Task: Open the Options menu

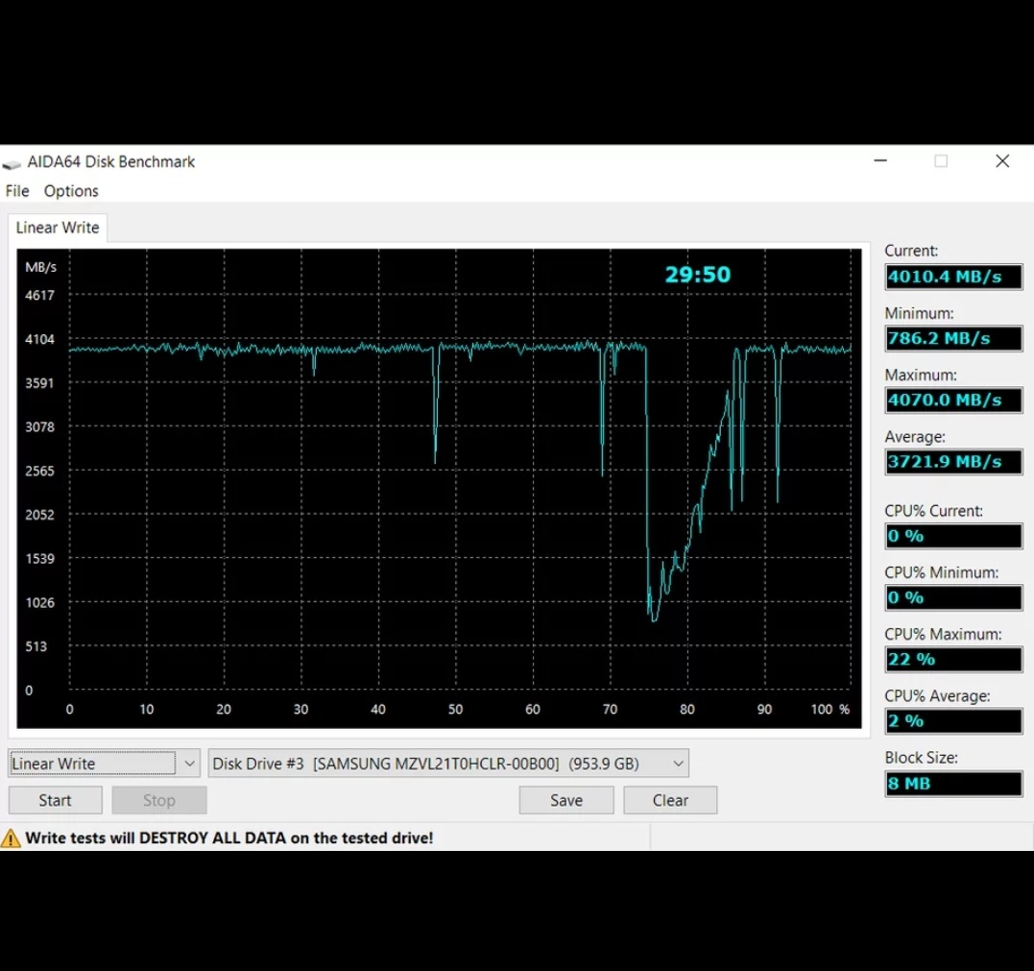Action: pos(71,191)
